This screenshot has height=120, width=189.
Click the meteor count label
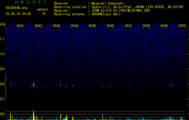43,9
